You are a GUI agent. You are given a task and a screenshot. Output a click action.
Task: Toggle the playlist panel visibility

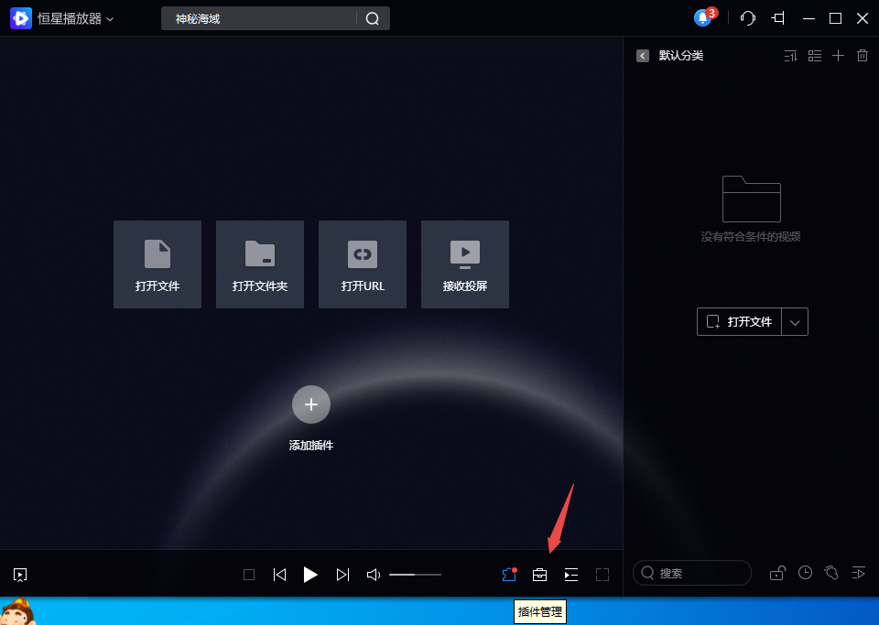click(x=571, y=575)
